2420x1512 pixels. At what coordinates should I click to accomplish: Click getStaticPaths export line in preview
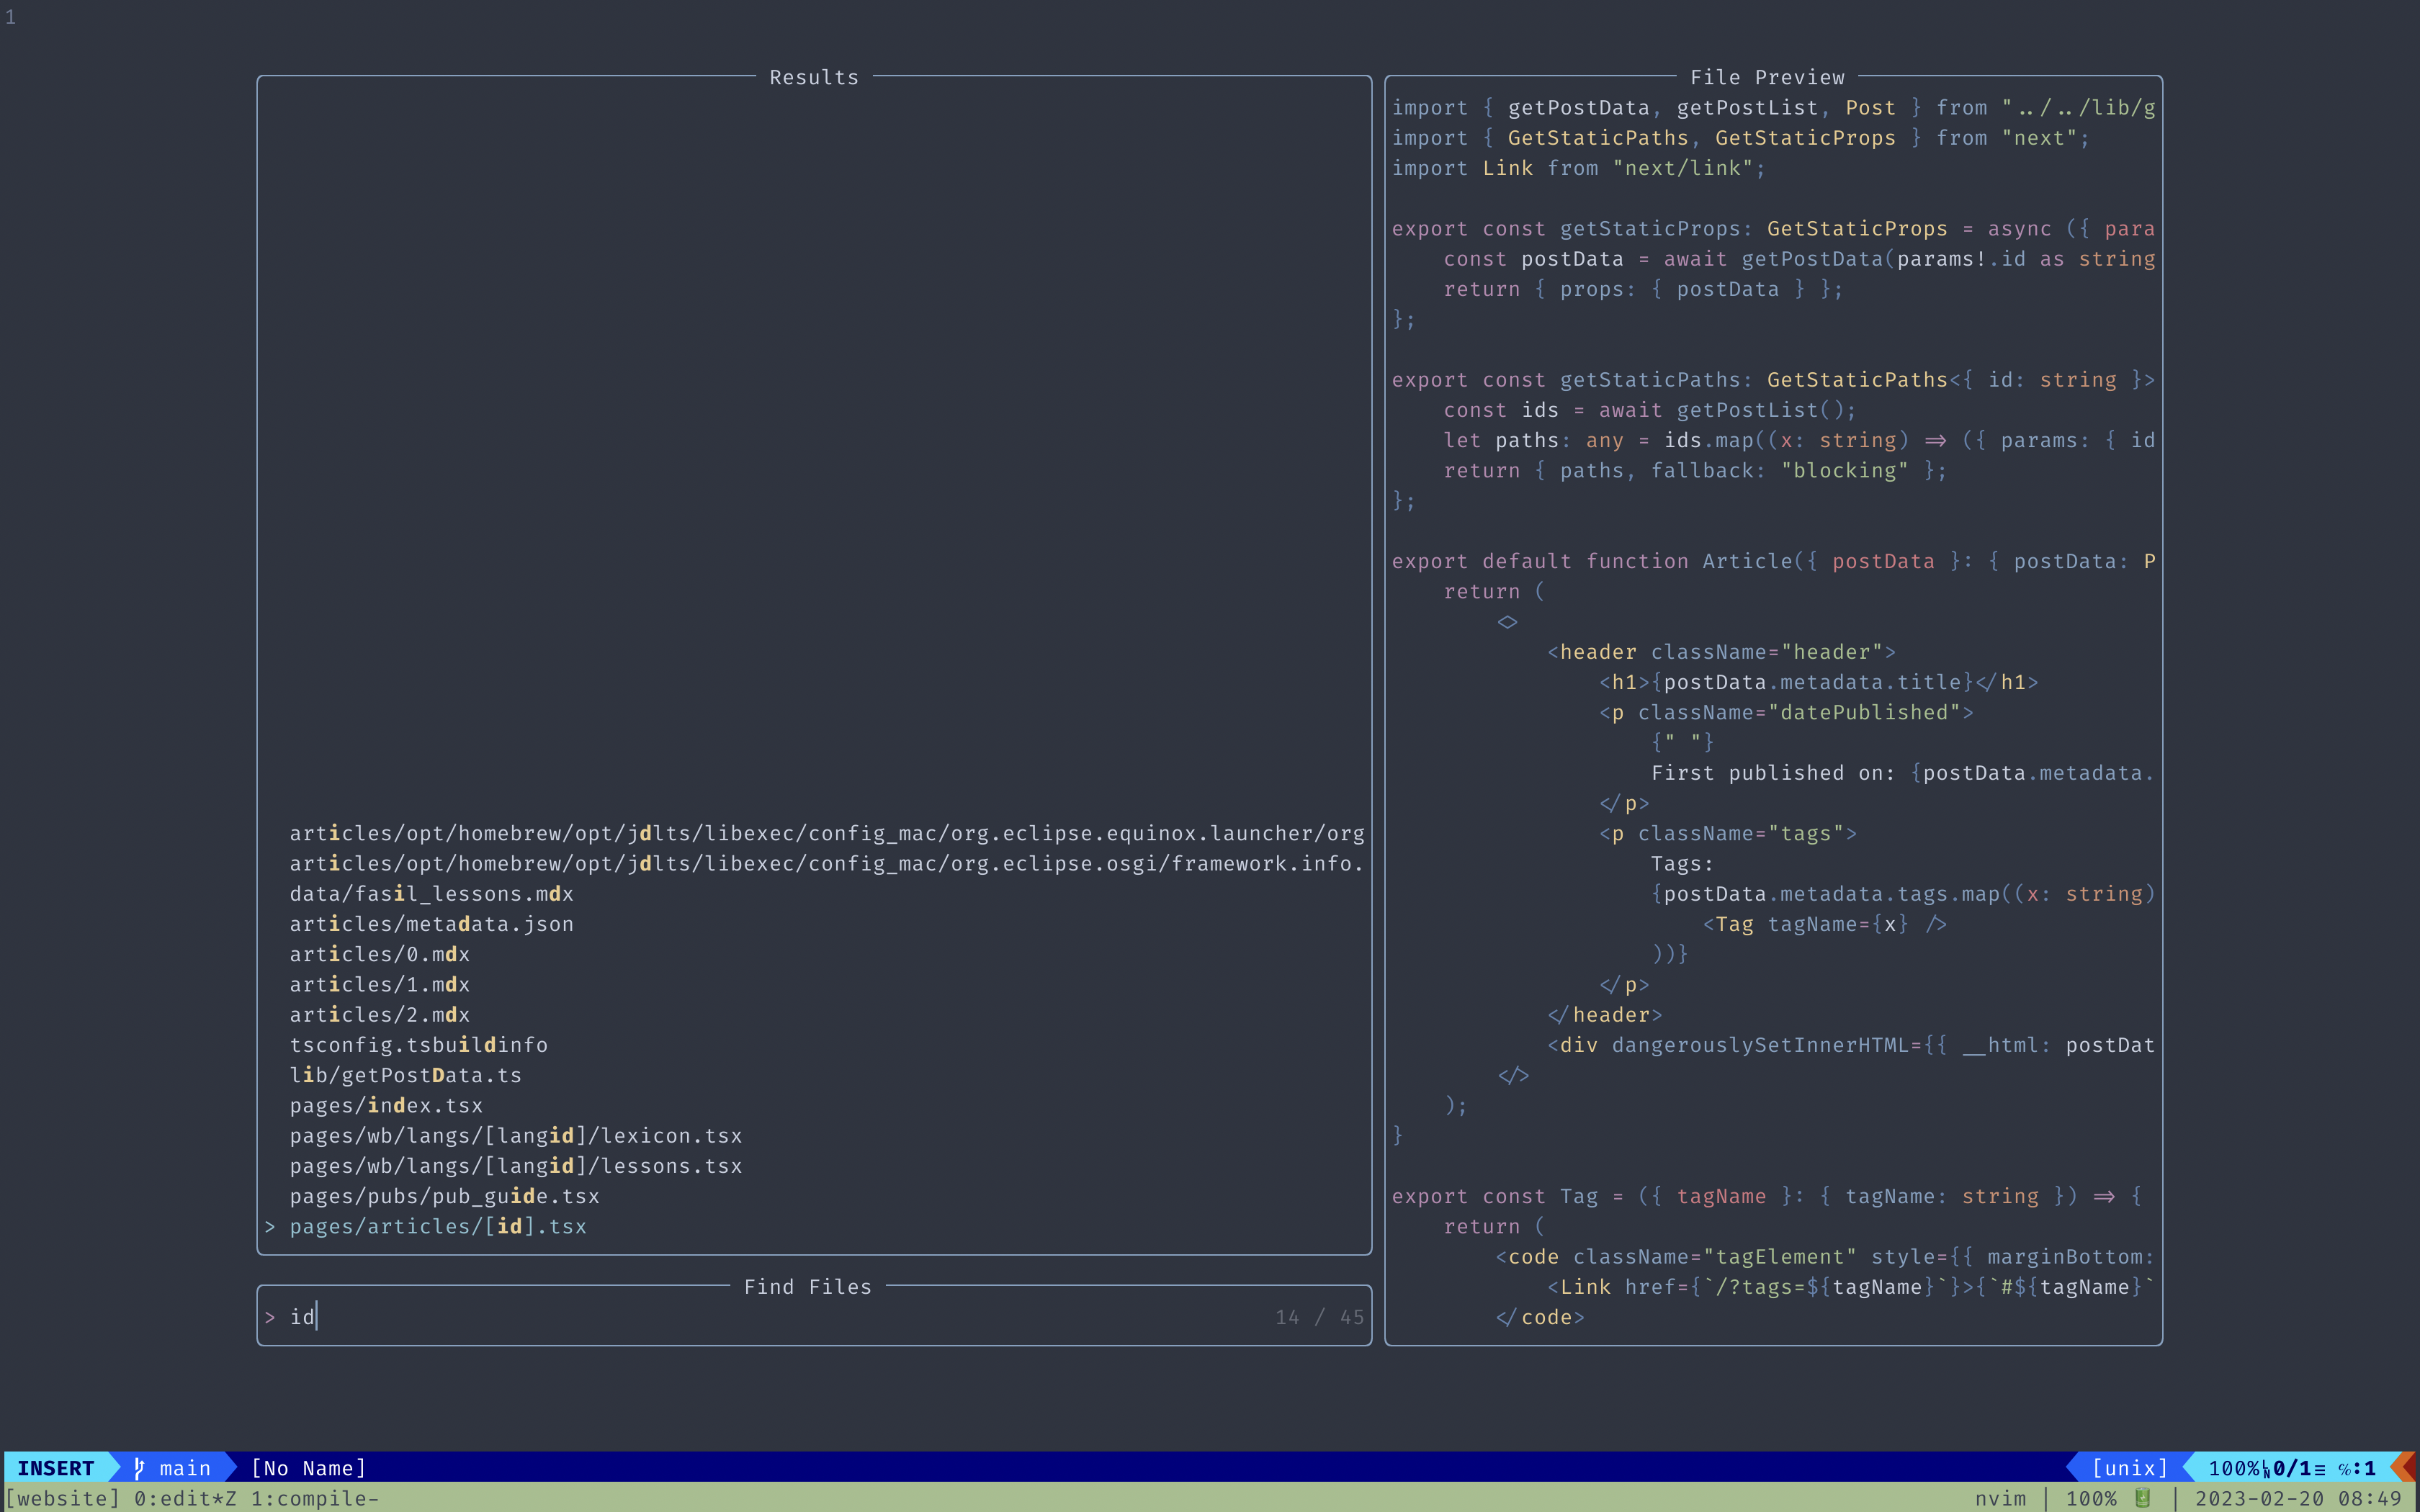pos(1773,380)
